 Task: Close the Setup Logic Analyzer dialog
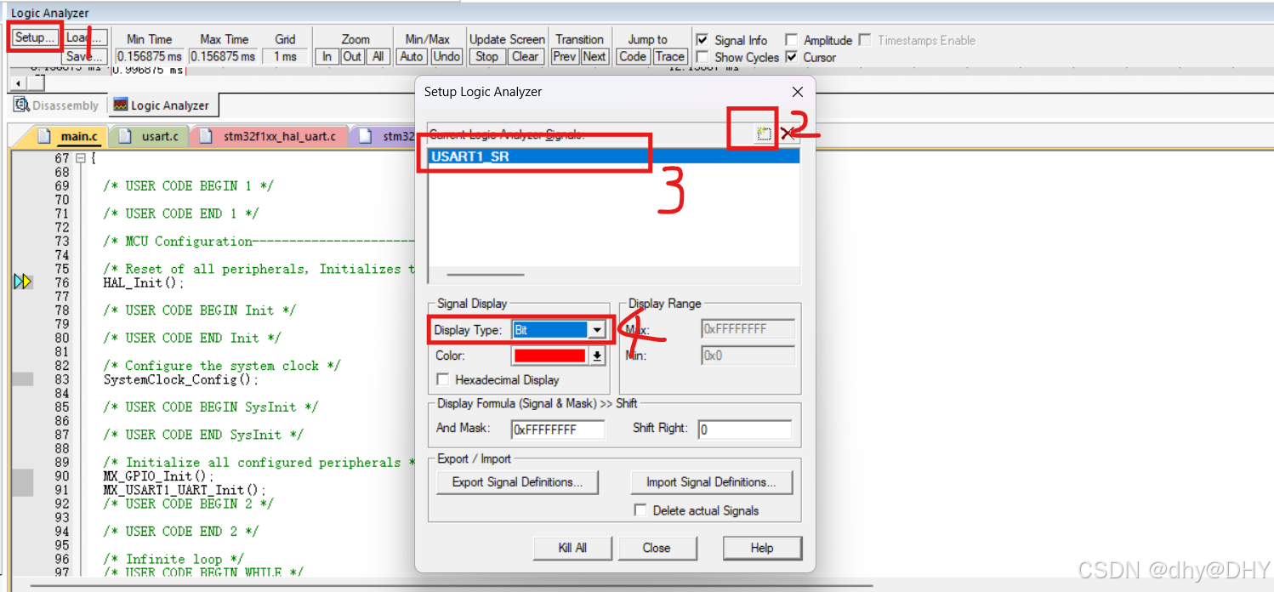(797, 92)
